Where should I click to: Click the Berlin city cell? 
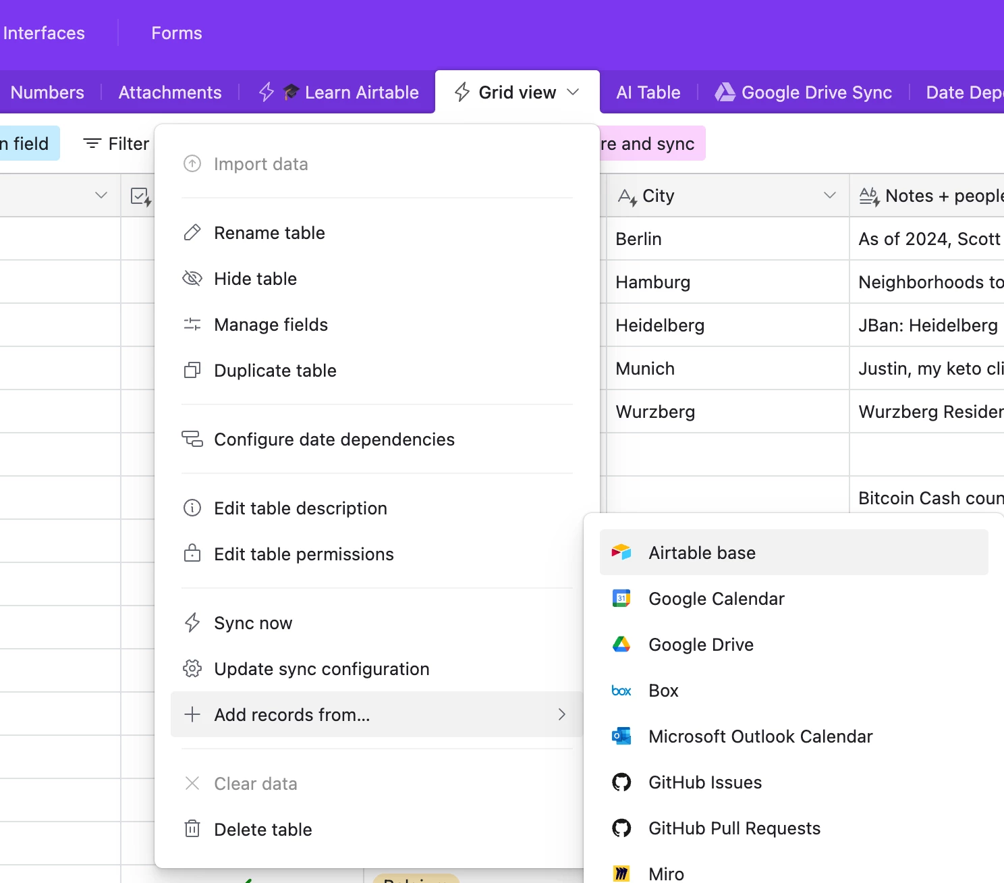pos(728,238)
